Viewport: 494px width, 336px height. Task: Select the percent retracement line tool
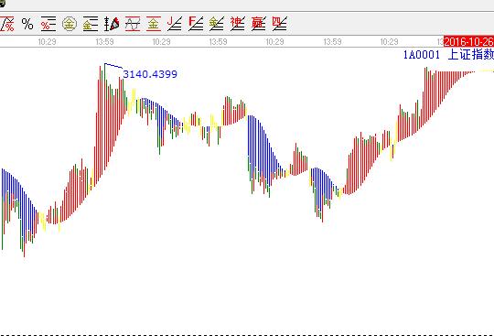pyautogui.click(x=7, y=24)
